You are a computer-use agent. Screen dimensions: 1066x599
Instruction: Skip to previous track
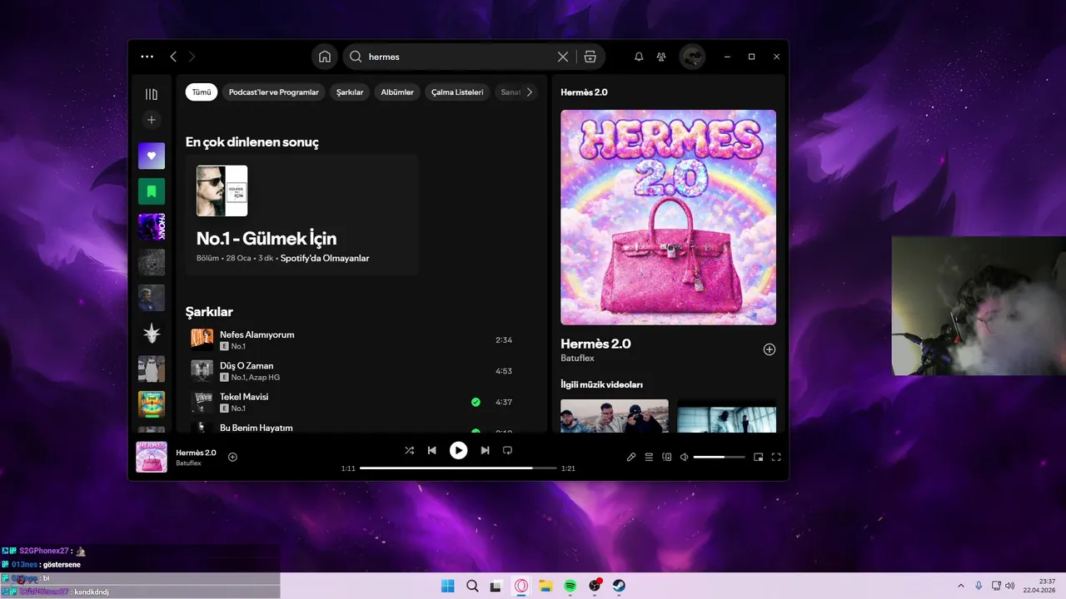(431, 450)
